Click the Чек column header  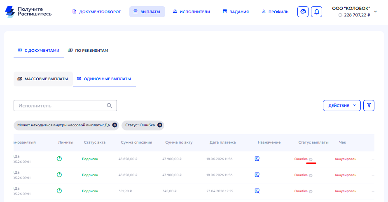(342, 142)
